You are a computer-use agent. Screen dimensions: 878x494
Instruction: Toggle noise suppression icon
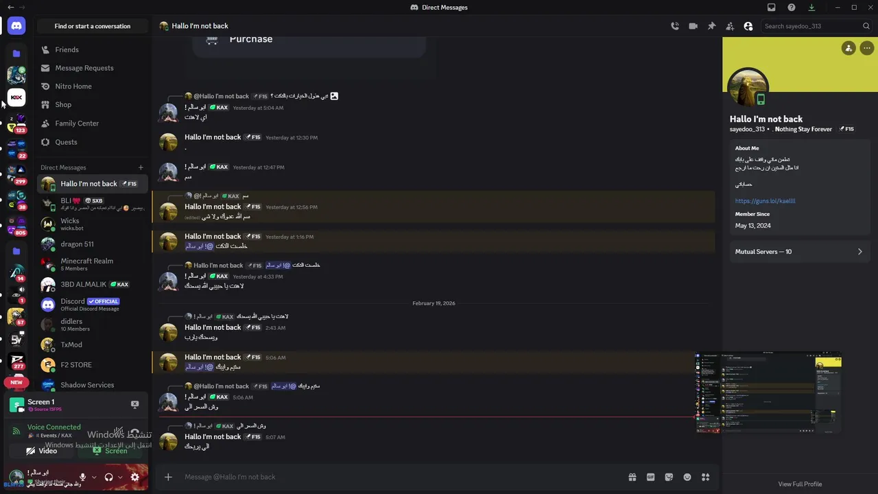coord(118,431)
